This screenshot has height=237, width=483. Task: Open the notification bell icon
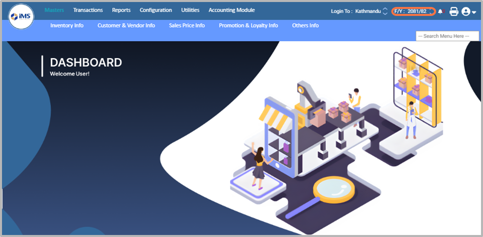[x=441, y=12]
